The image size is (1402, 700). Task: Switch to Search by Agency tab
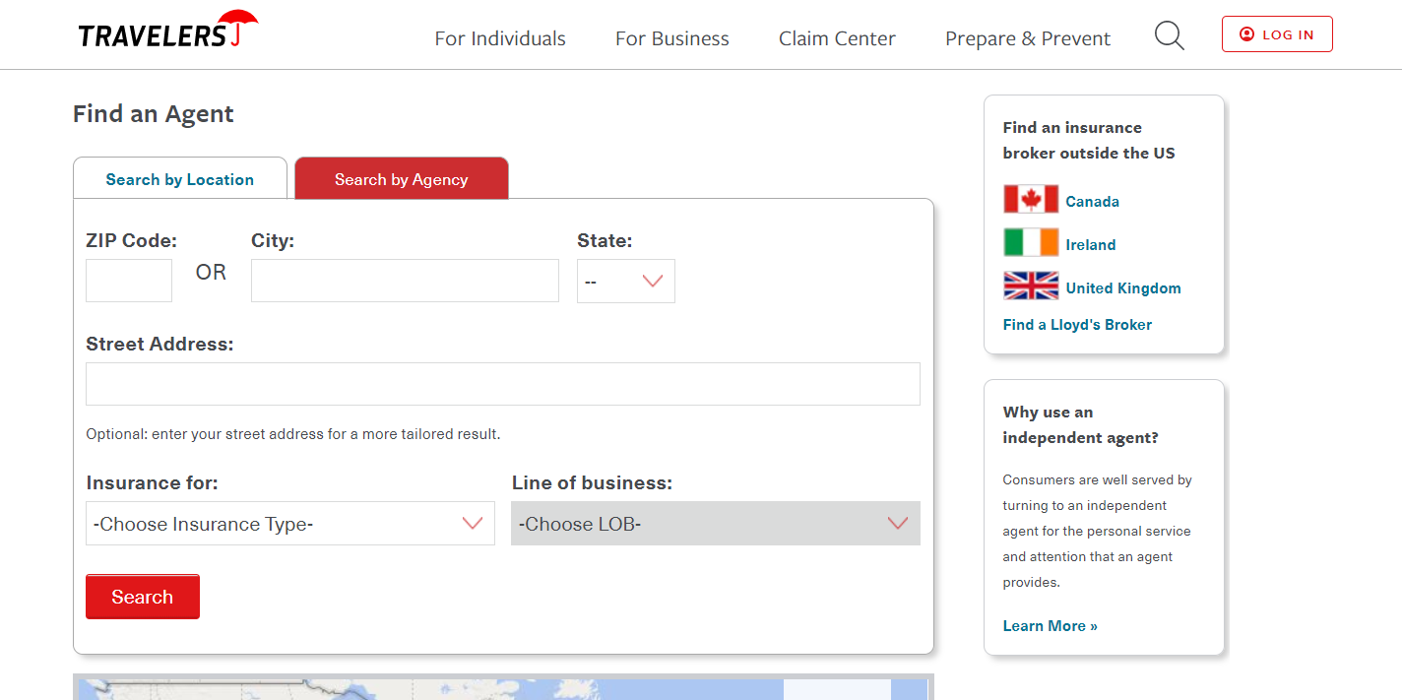(x=402, y=178)
